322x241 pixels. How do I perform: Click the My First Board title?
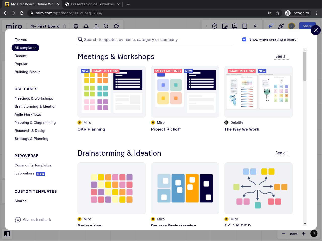coord(45,26)
